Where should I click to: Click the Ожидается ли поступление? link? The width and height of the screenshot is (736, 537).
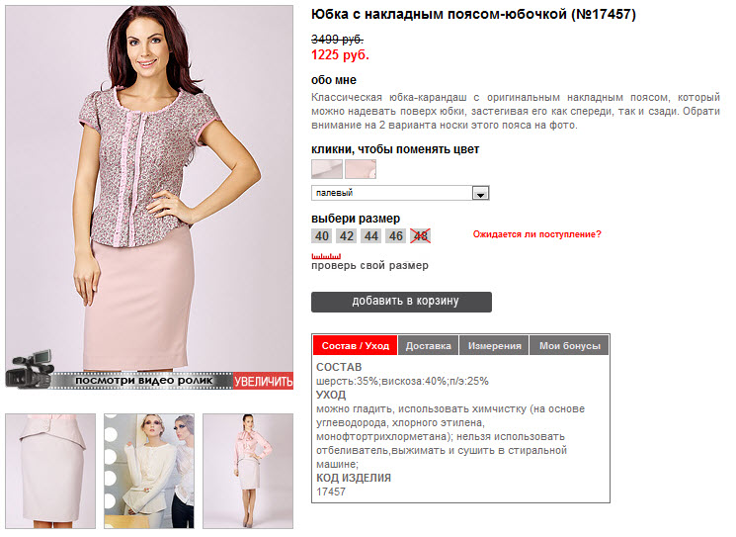536,234
